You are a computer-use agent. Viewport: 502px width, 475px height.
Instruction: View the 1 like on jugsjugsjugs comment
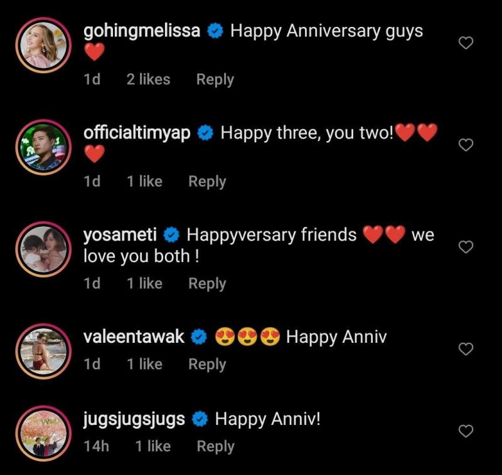click(x=152, y=447)
